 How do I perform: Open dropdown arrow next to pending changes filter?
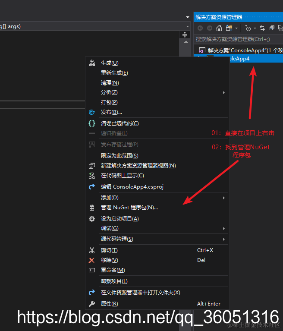pyautogui.click(x=255, y=28)
